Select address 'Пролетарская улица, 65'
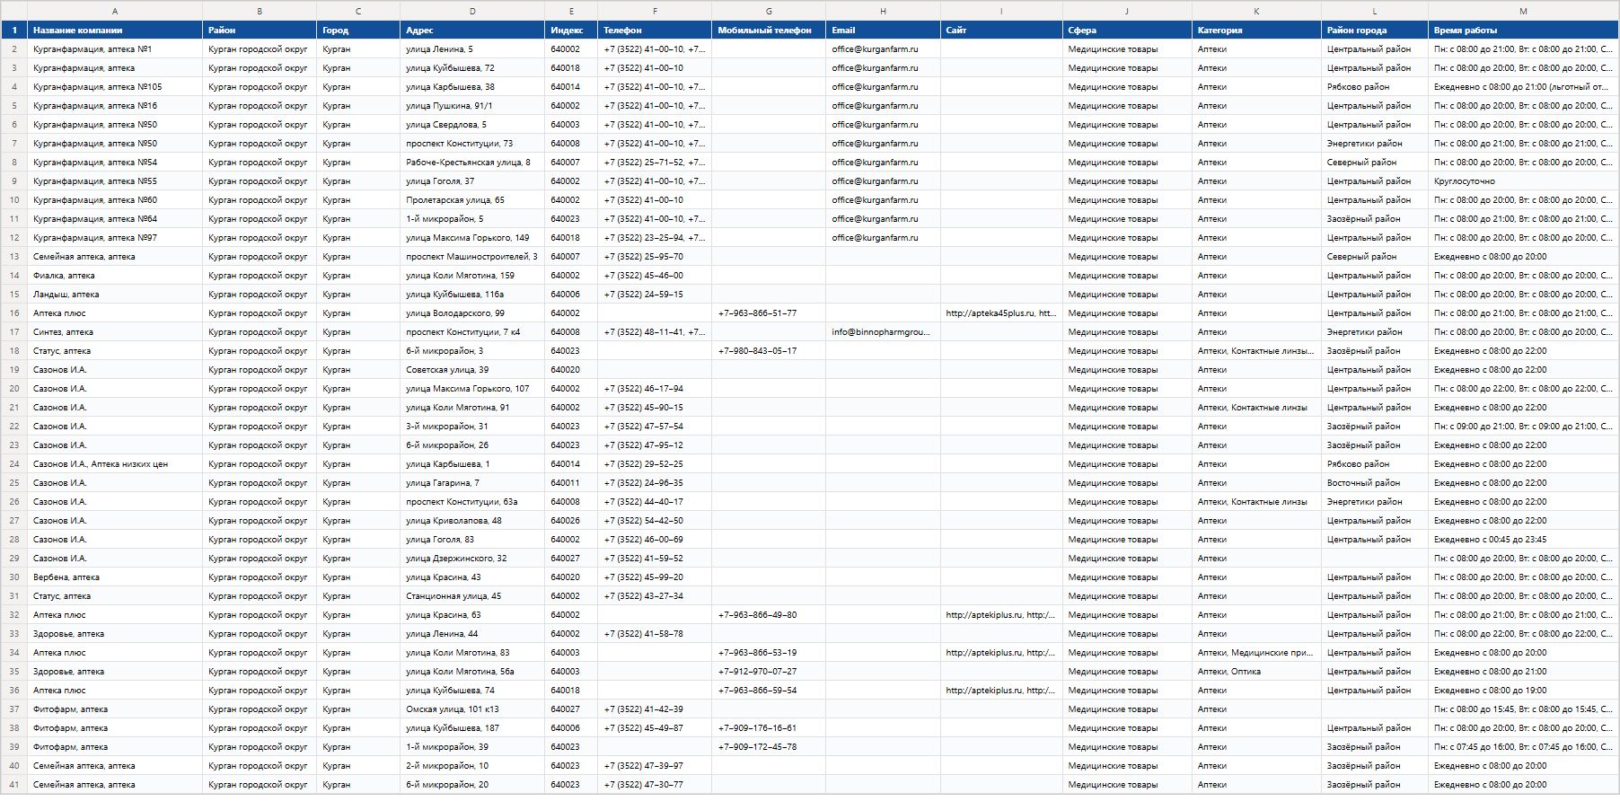This screenshot has height=810, width=1620. 472,200
